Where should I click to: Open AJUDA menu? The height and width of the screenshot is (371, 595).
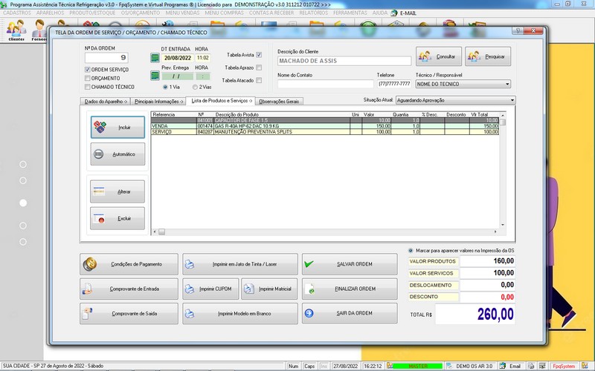[x=380, y=13]
